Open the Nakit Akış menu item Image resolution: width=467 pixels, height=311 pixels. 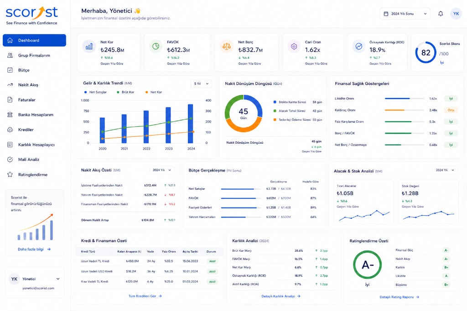pyautogui.click(x=34, y=85)
